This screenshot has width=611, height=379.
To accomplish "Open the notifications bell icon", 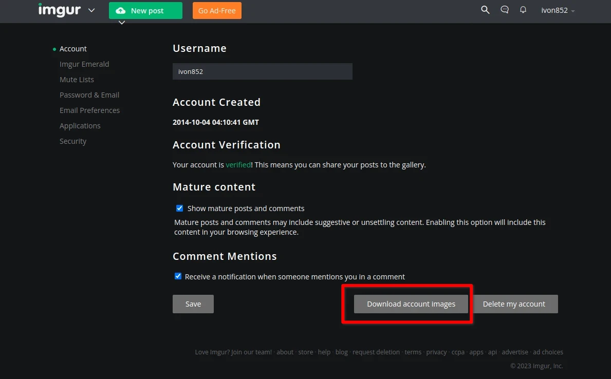I will point(523,10).
